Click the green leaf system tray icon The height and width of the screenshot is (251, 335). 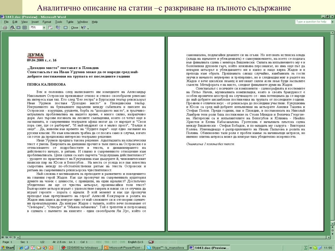(315, 248)
